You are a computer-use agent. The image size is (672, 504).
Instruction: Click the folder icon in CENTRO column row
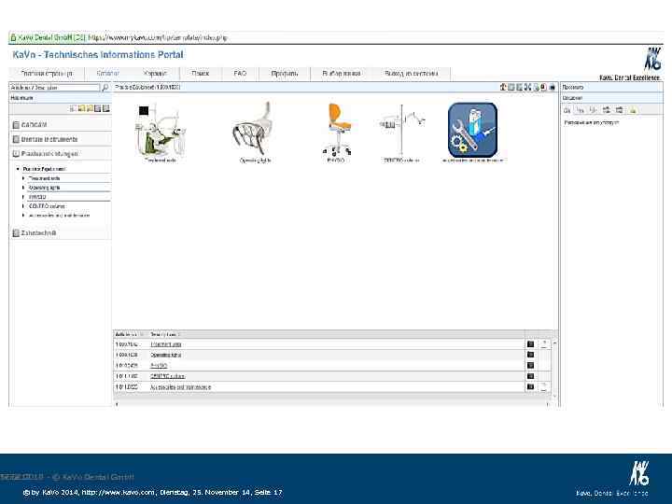coord(530,376)
